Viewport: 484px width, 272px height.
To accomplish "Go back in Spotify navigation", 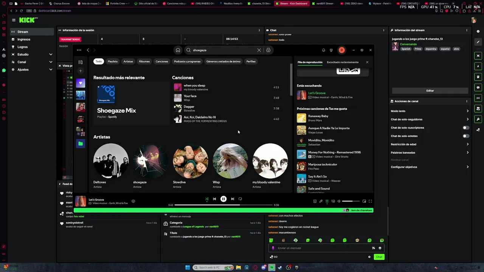I will tap(88, 50).
